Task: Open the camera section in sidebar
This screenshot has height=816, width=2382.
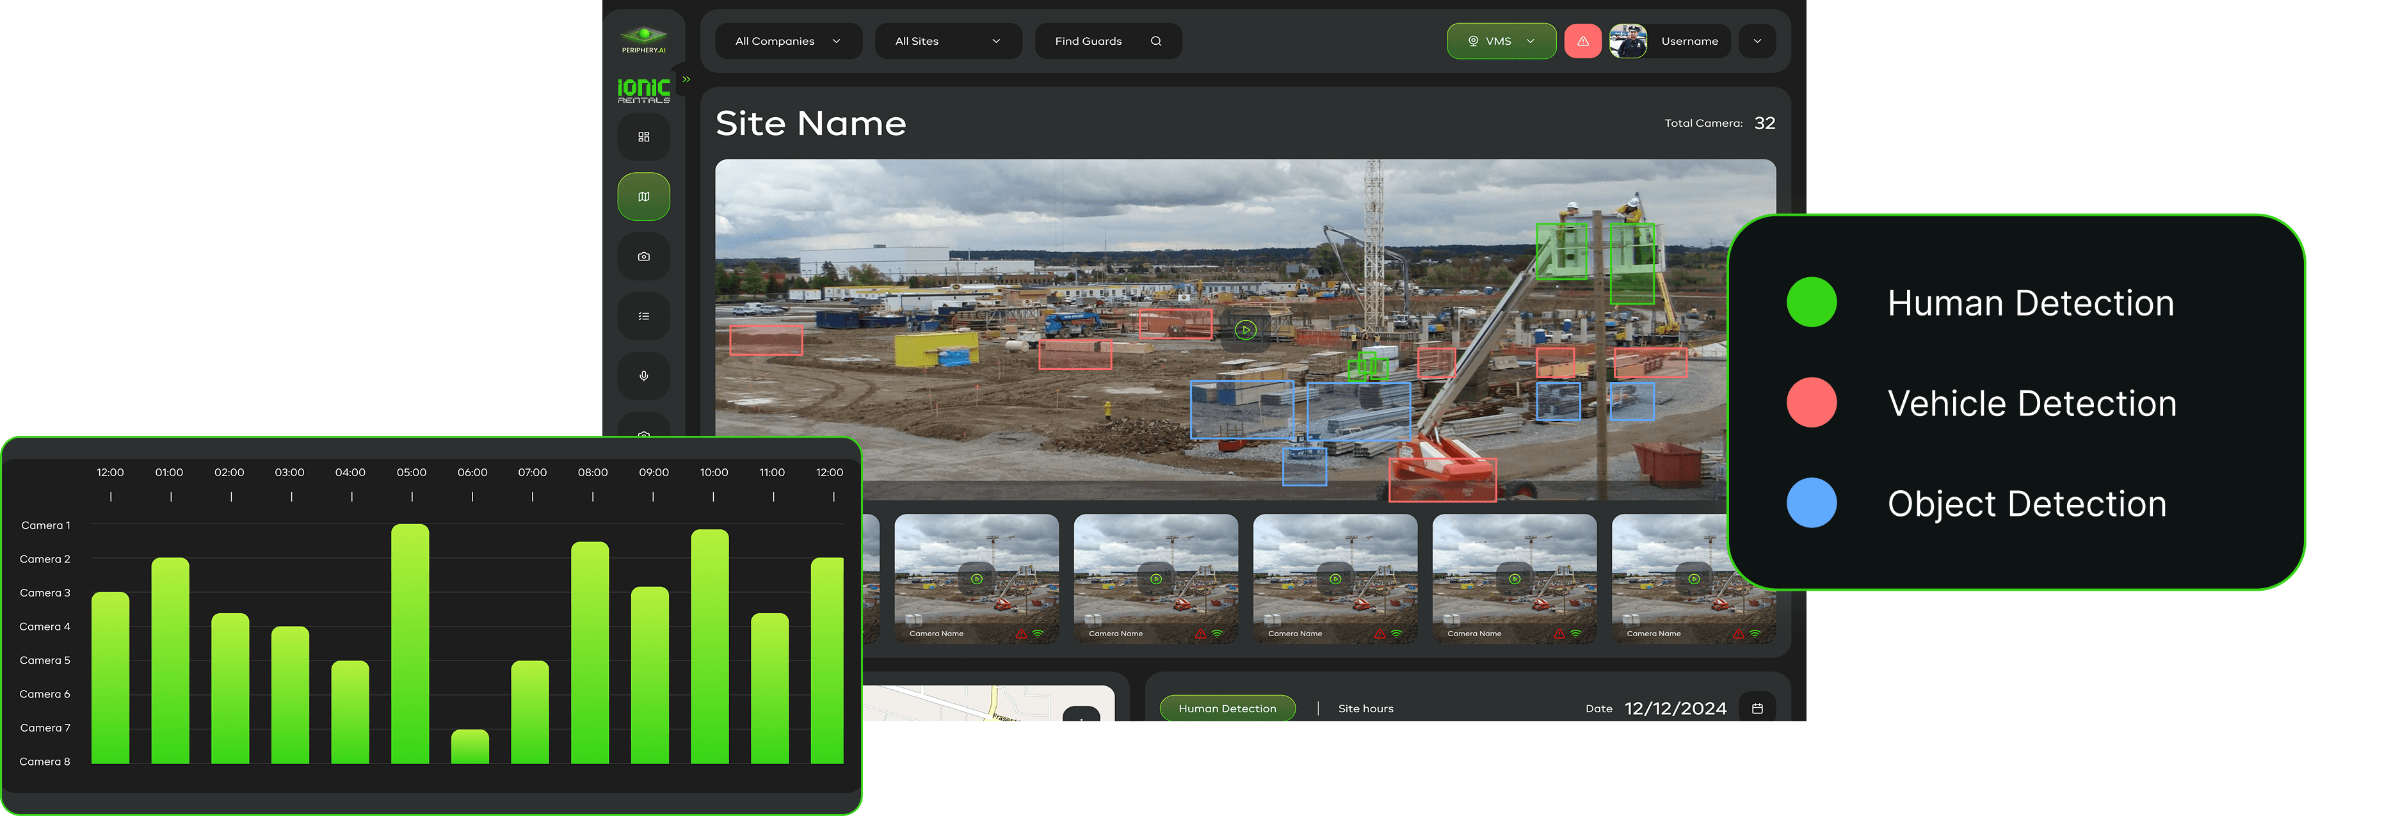Action: pos(643,257)
